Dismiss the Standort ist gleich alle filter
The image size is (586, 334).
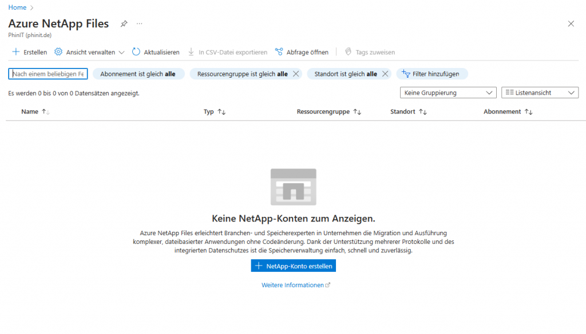[x=385, y=73]
